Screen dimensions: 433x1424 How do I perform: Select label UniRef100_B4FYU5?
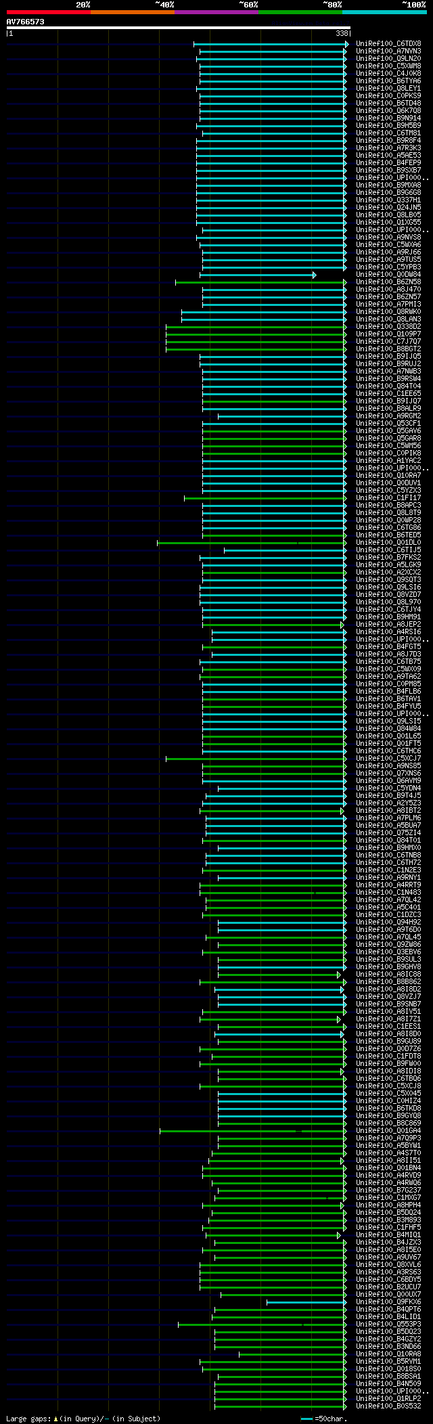coord(388,707)
